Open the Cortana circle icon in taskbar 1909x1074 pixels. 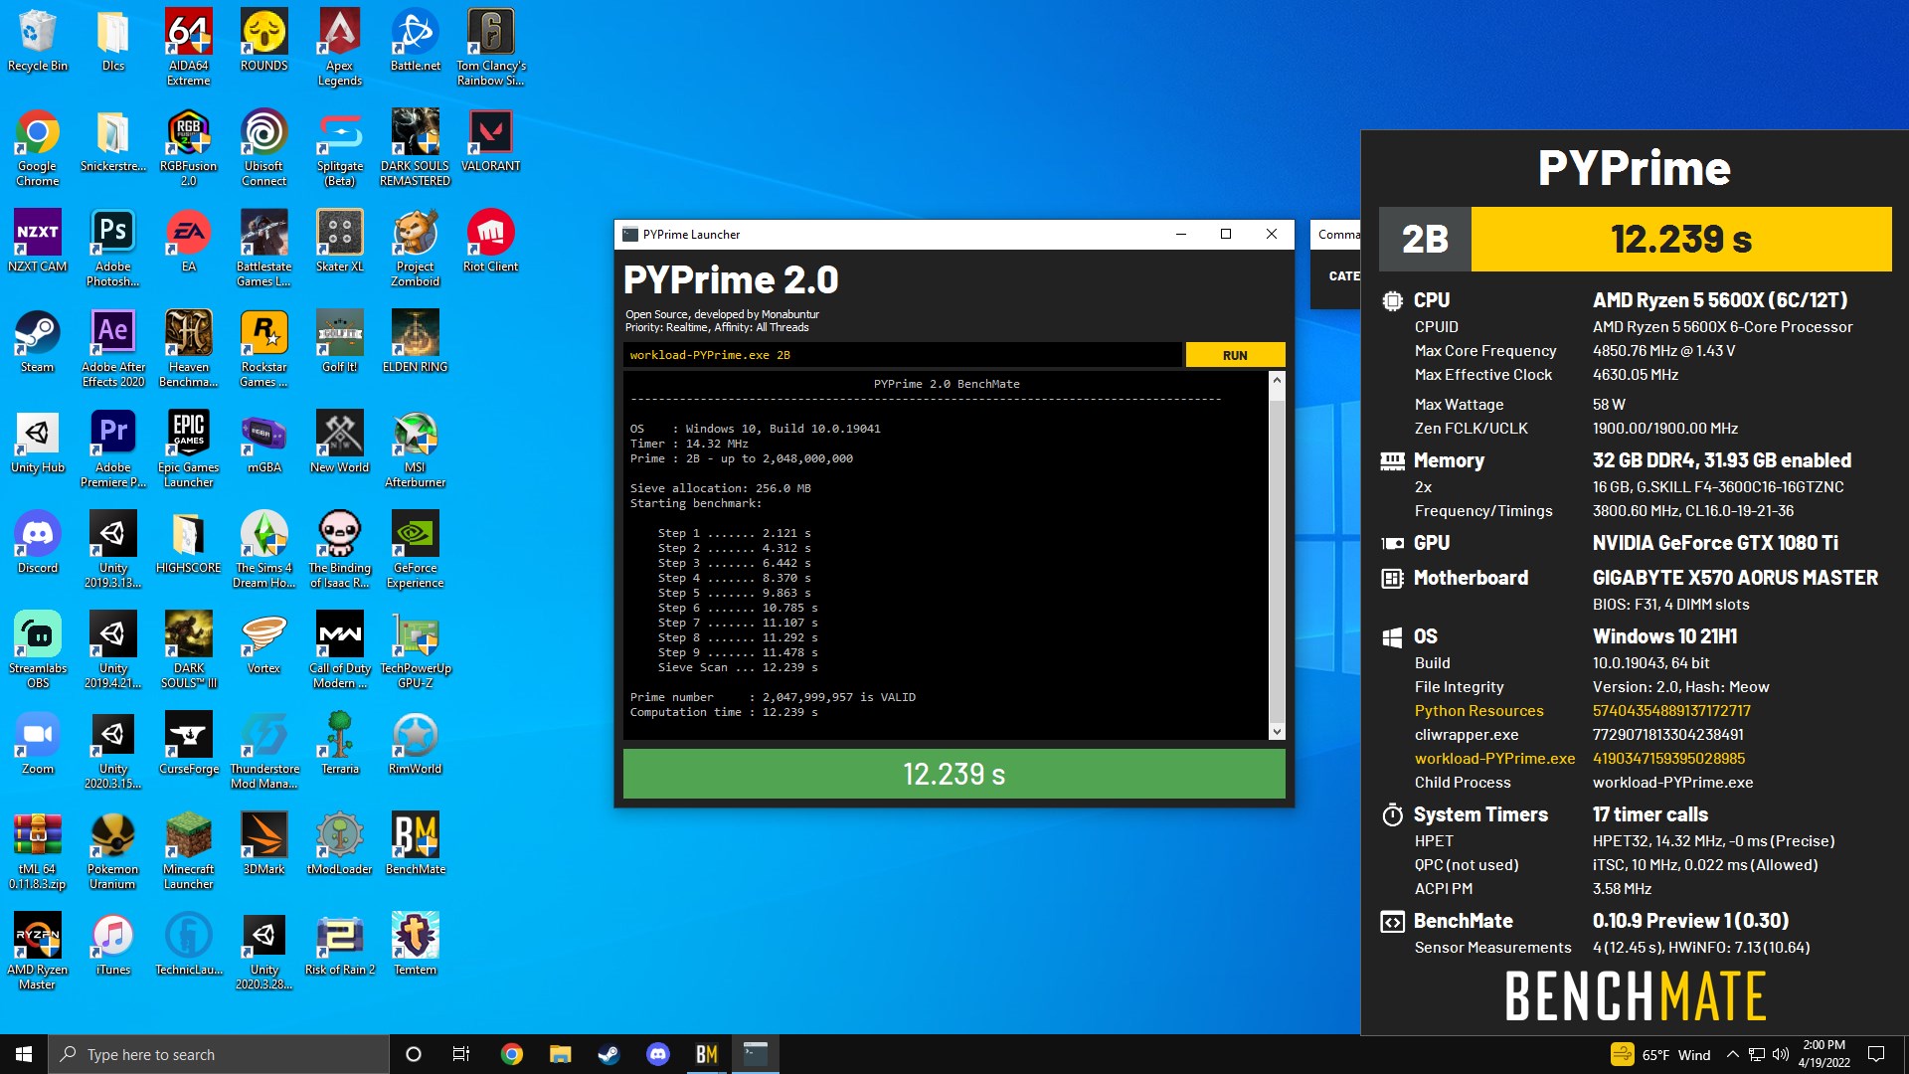414,1054
